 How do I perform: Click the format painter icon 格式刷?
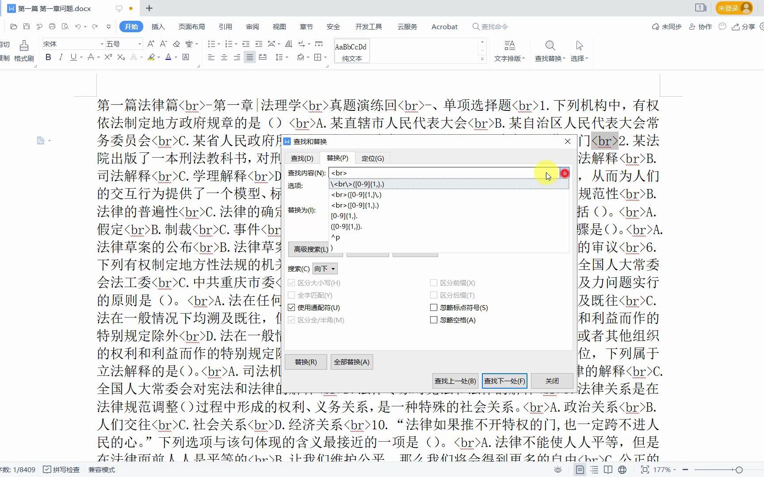coord(23,50)
